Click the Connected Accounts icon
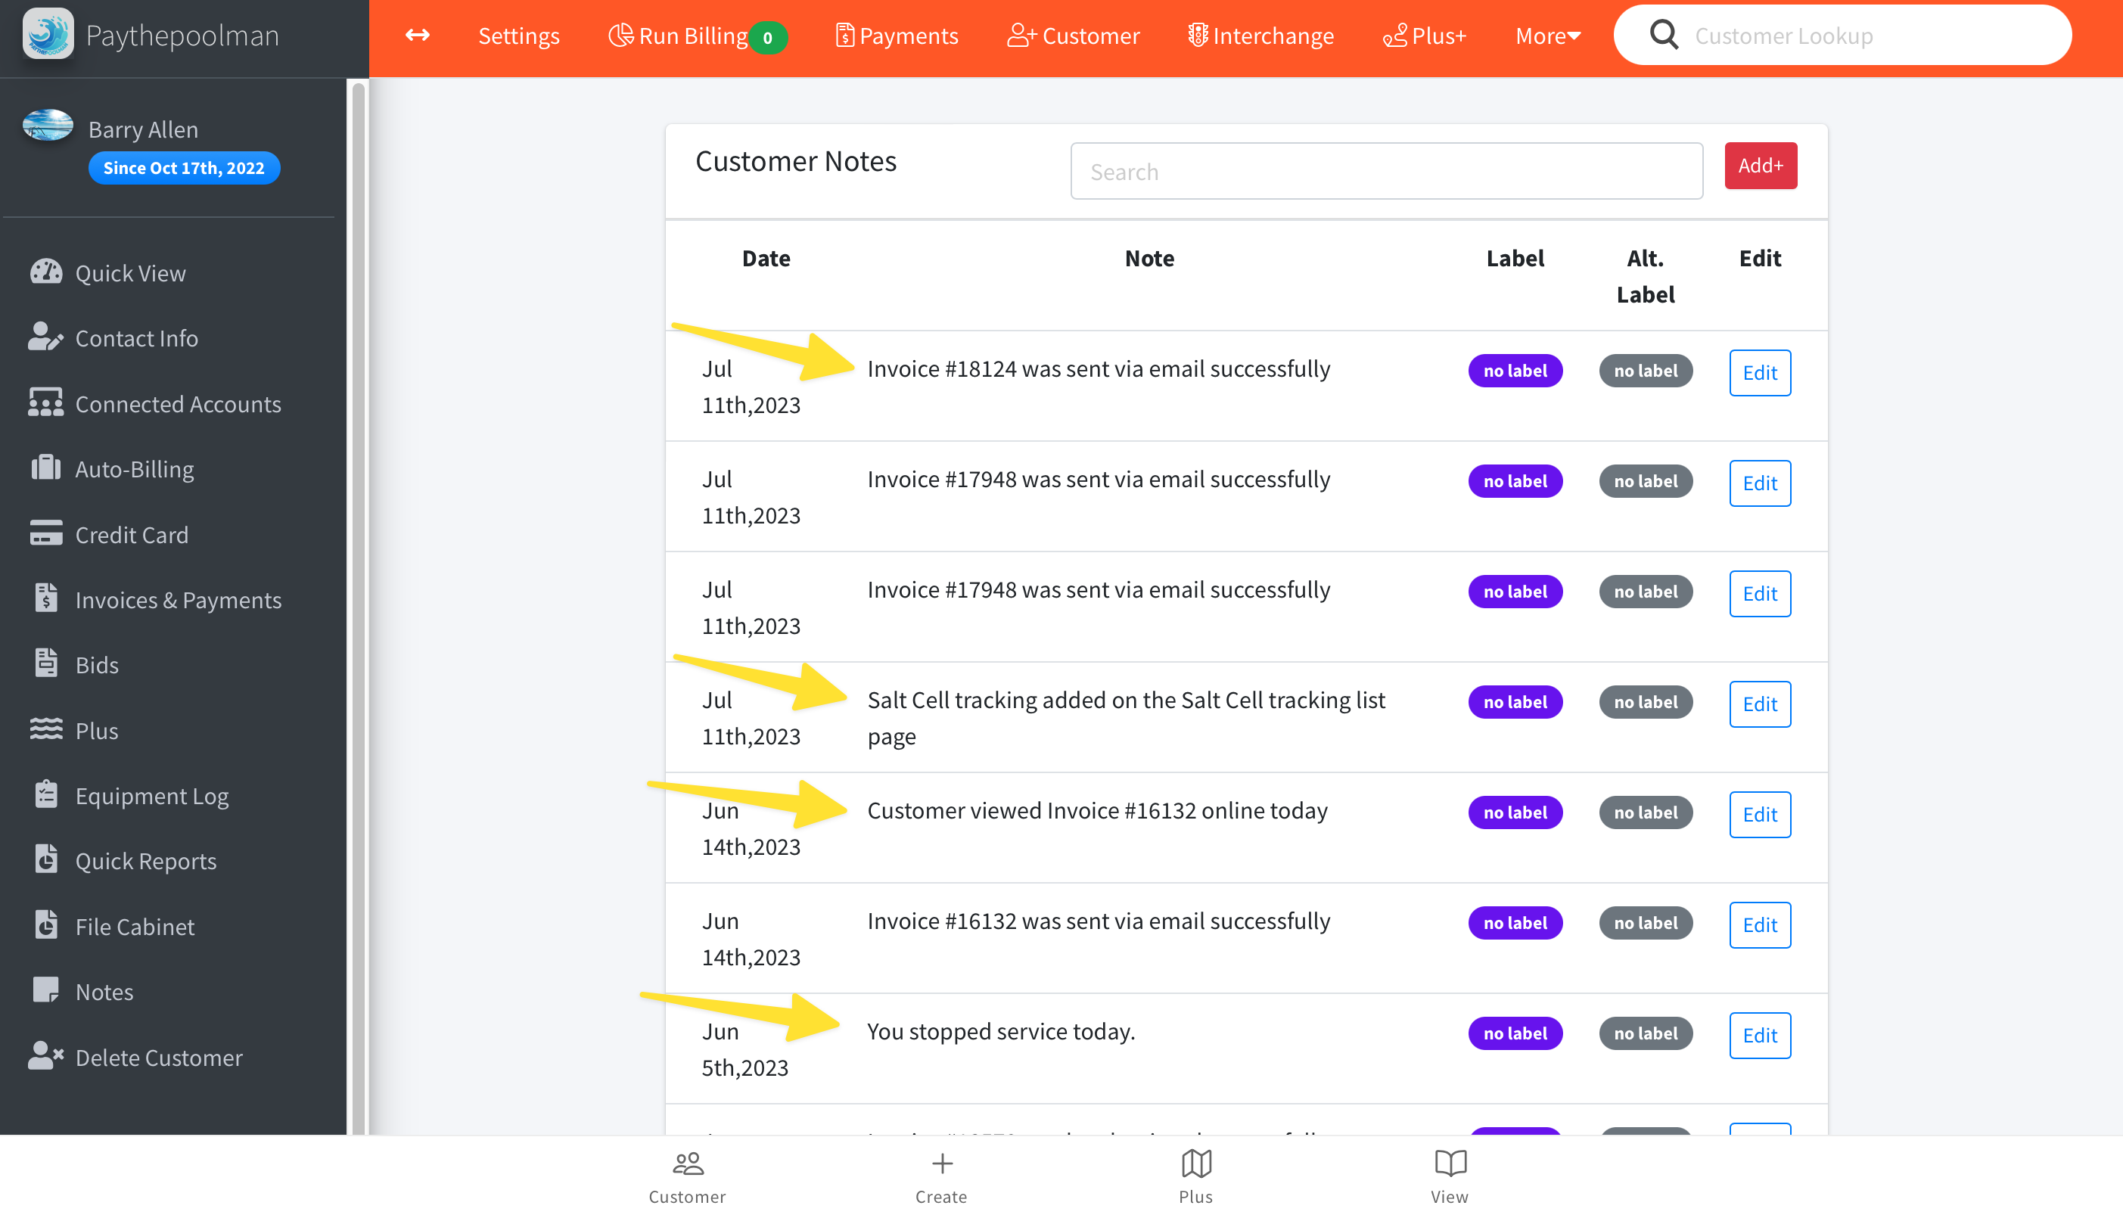 pyautogui.click(x=45, y=402)
